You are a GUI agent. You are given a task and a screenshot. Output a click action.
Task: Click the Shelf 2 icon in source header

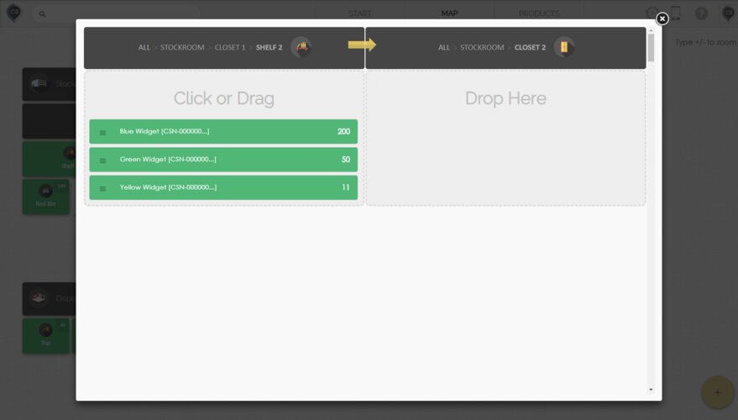click(301, 48)
